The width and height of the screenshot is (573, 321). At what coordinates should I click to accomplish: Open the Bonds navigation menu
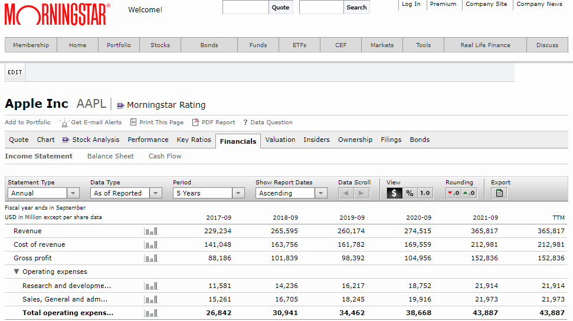pos(209,45)
